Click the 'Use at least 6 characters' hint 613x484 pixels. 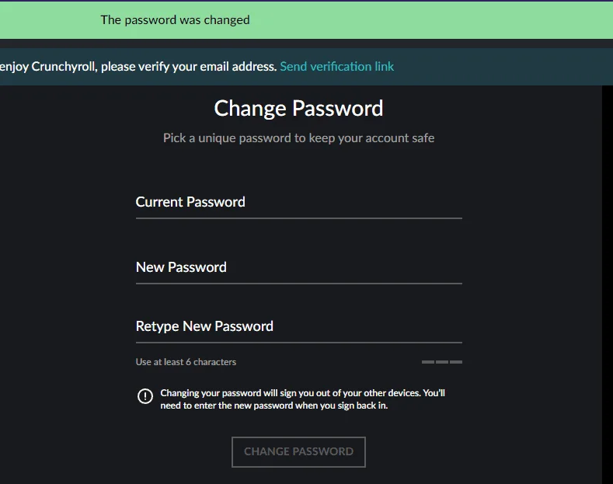point(186,362)
